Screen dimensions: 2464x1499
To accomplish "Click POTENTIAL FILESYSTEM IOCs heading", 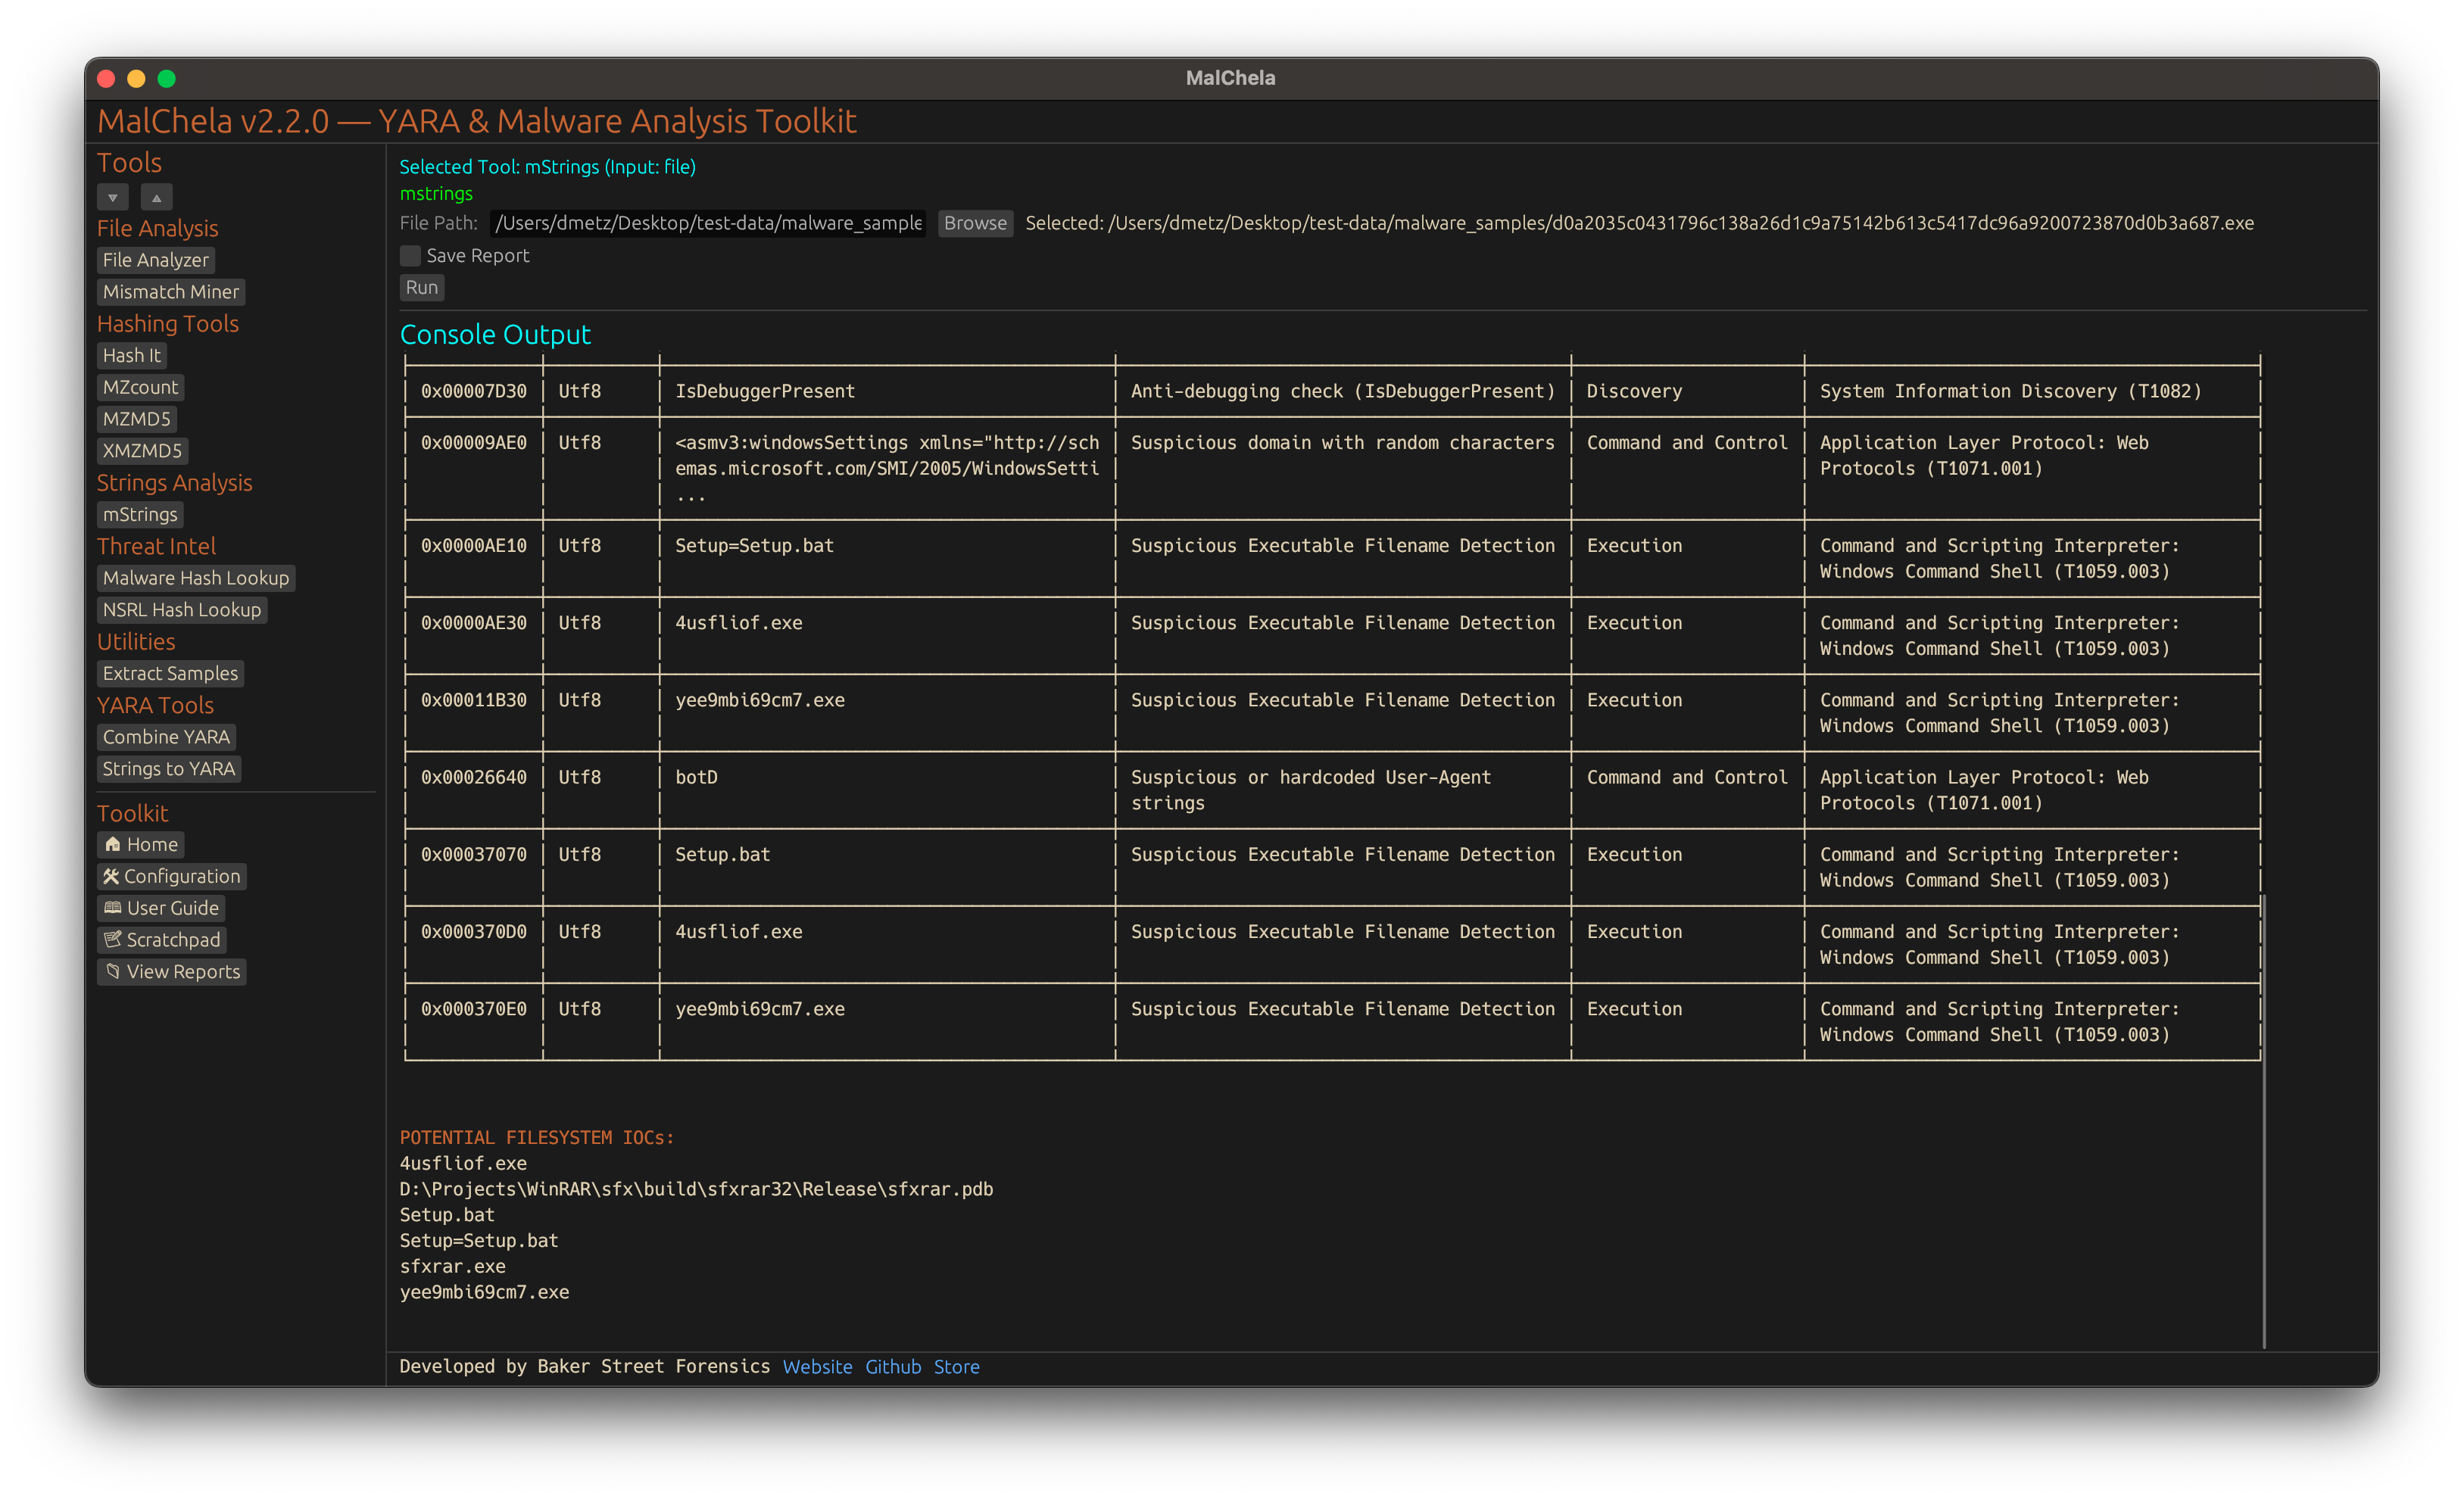I will tap(537, 1138).
